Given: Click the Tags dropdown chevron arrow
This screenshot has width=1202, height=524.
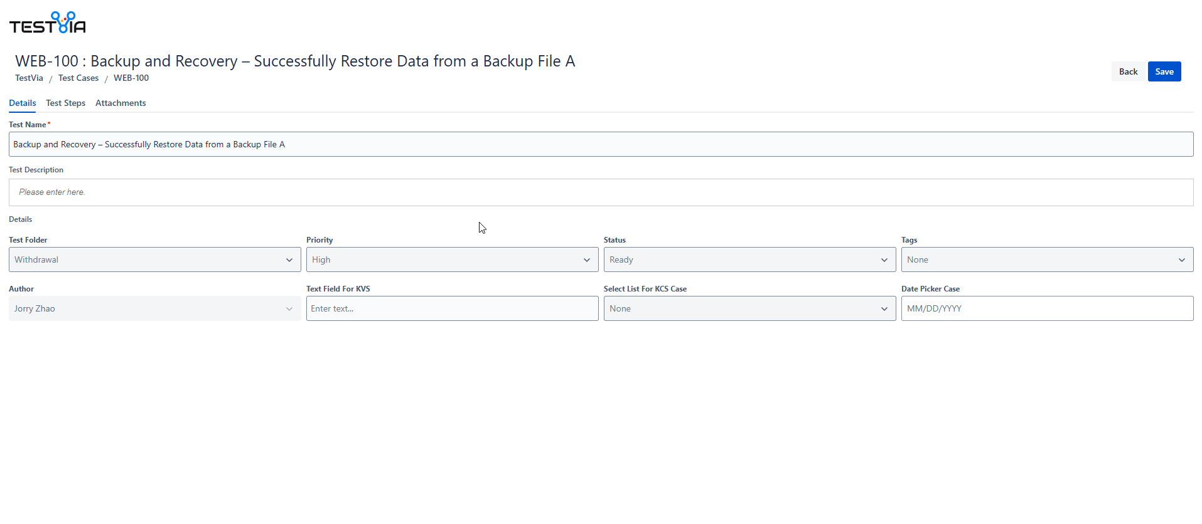Looking at the screenshot, I should pyautogui.click(x=1182, y=260).
